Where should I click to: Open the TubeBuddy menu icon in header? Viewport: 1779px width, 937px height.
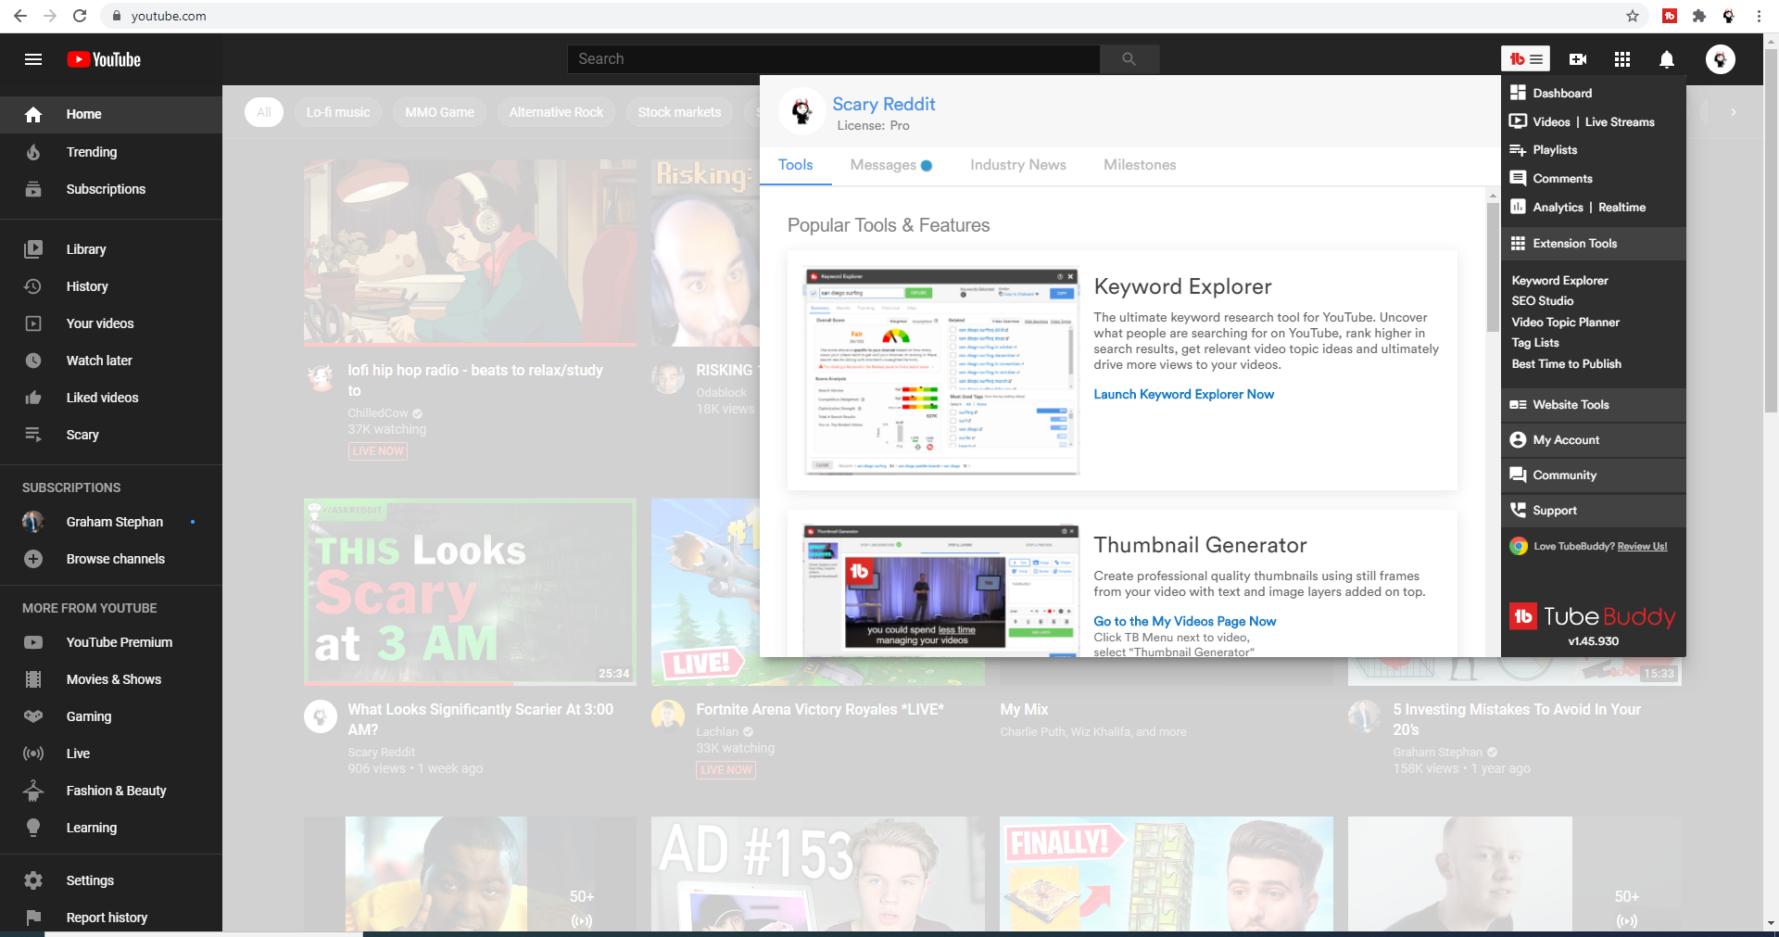click(1525, 59)
